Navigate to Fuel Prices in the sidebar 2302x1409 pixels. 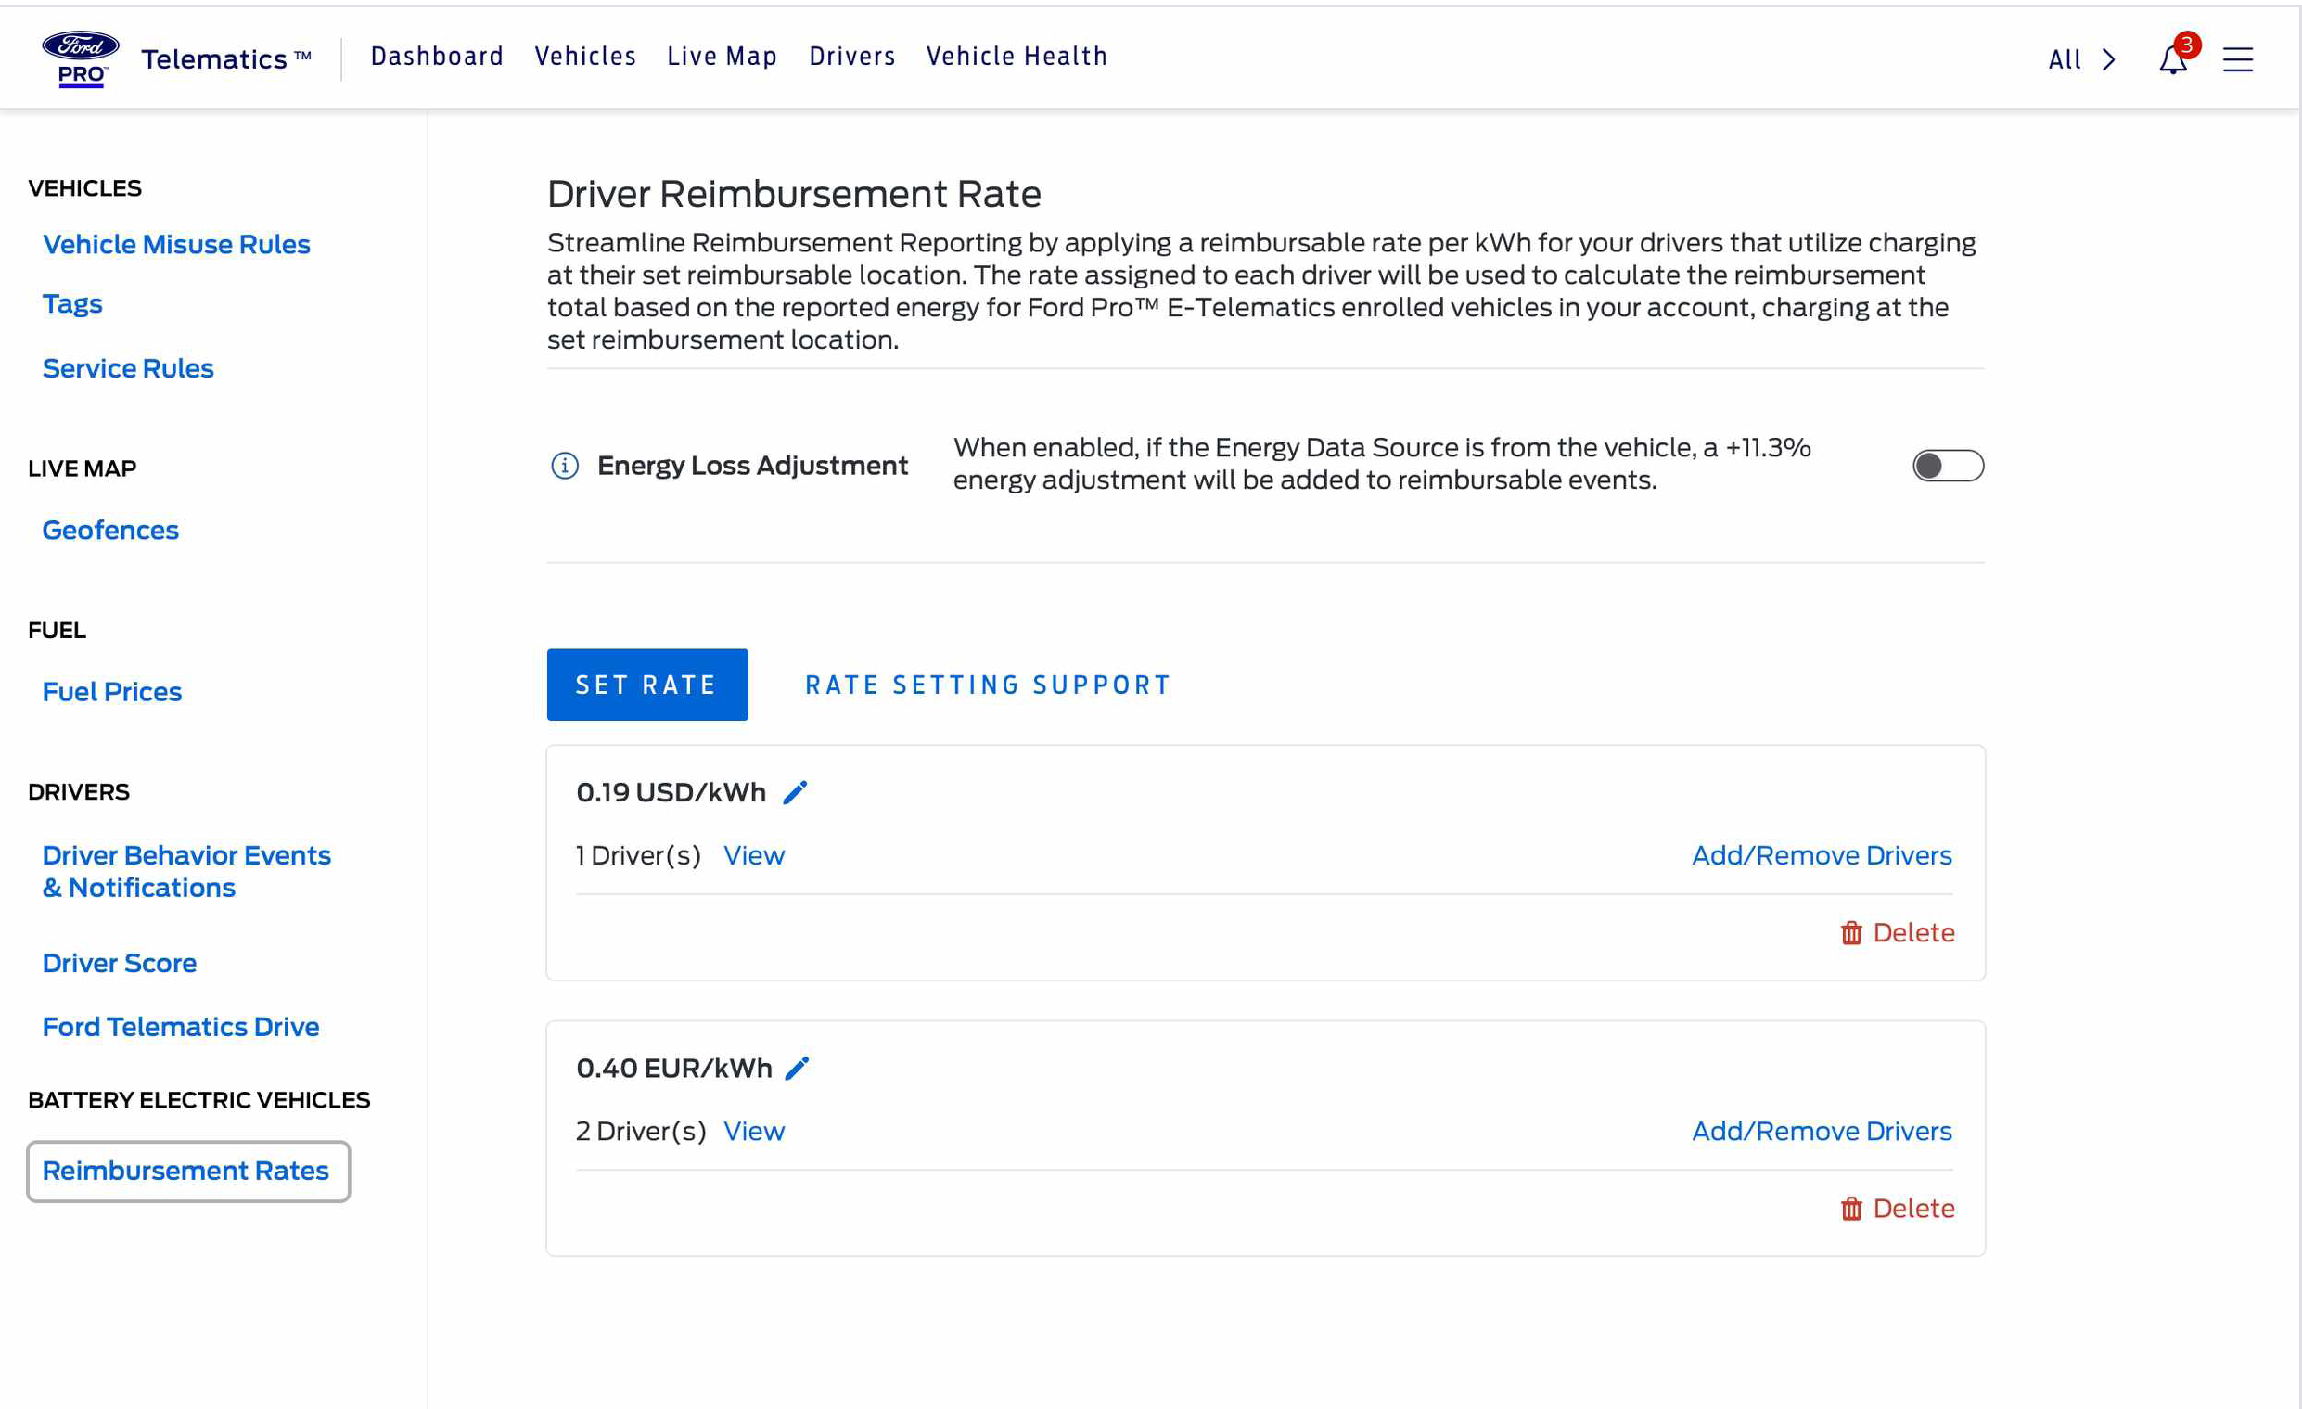112,691
